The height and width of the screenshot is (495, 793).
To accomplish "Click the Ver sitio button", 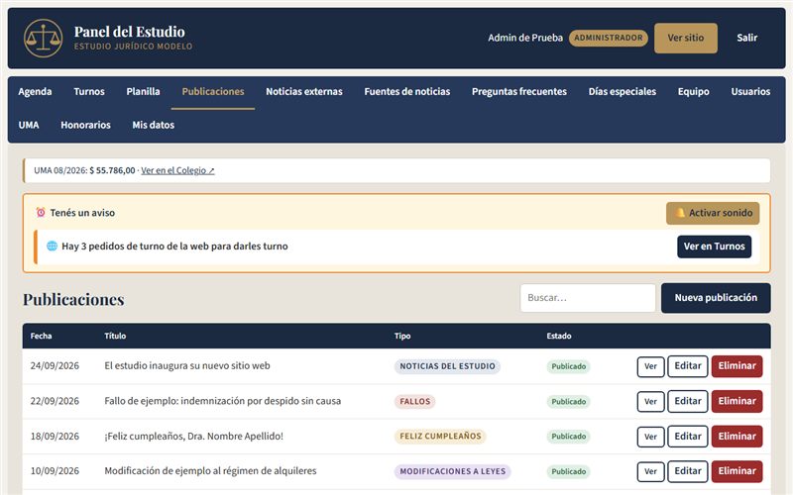I will click(x=685, y=38).
